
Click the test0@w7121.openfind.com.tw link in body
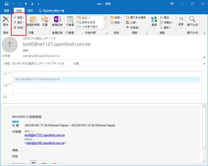[45, 135]
